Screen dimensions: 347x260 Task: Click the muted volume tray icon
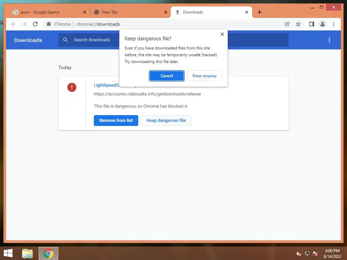tap(299, 254)
